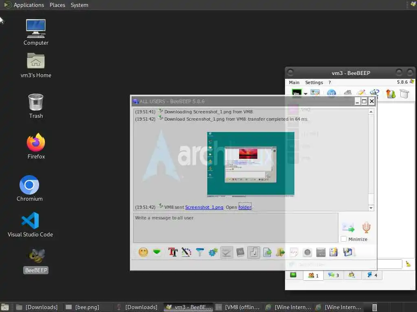Open the Main menu in BeeBEEP
The image size is (417, 312).
click(294, 82)
